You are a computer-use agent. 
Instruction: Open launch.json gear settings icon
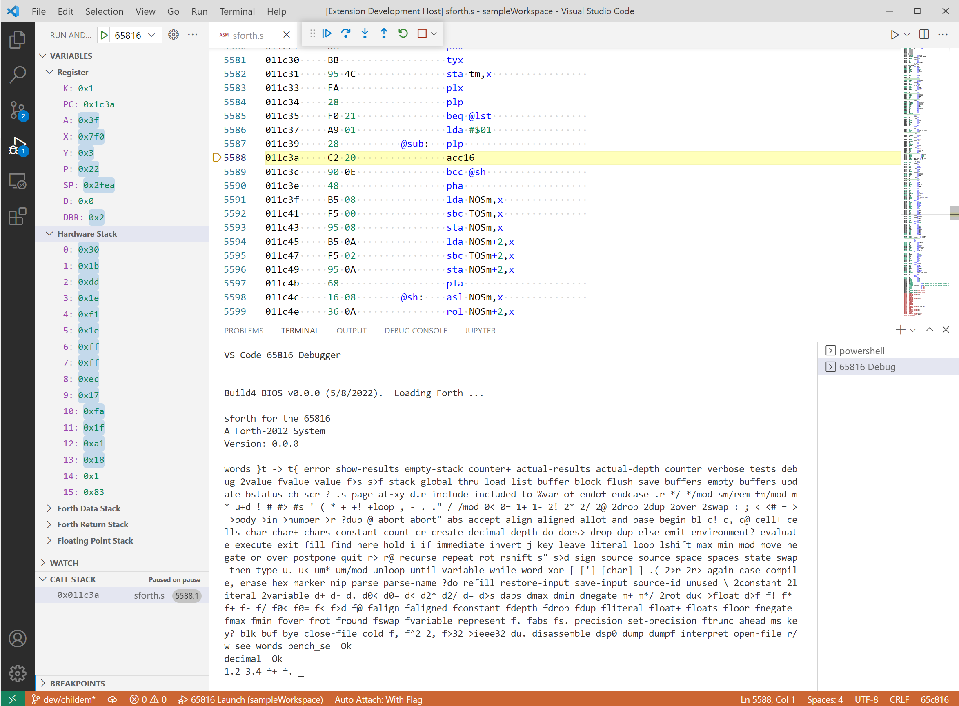coord(173,35)
